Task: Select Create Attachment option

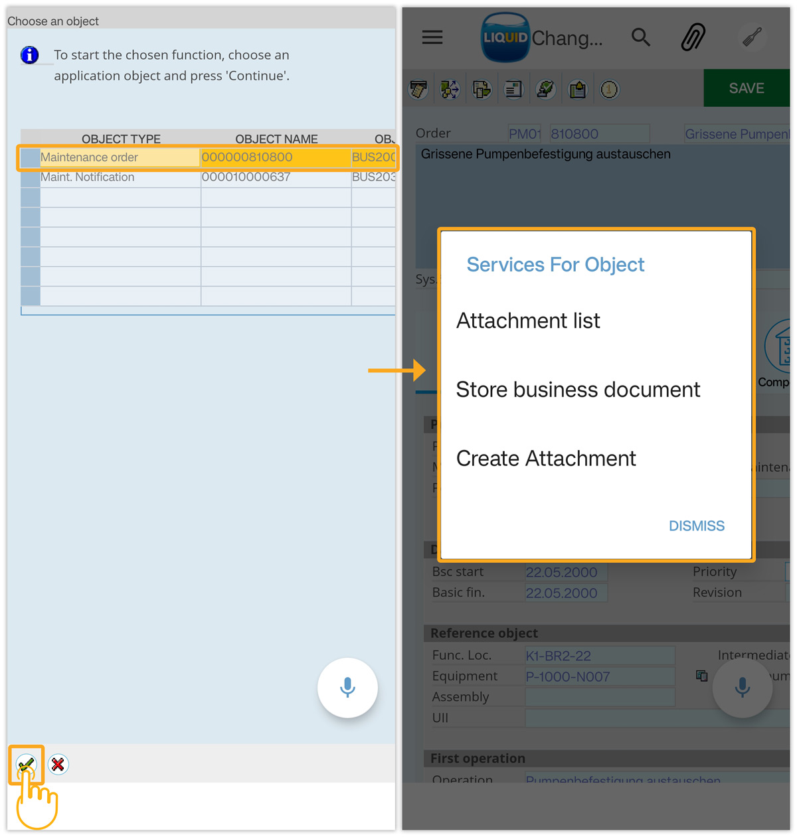Action: (546, 459)
